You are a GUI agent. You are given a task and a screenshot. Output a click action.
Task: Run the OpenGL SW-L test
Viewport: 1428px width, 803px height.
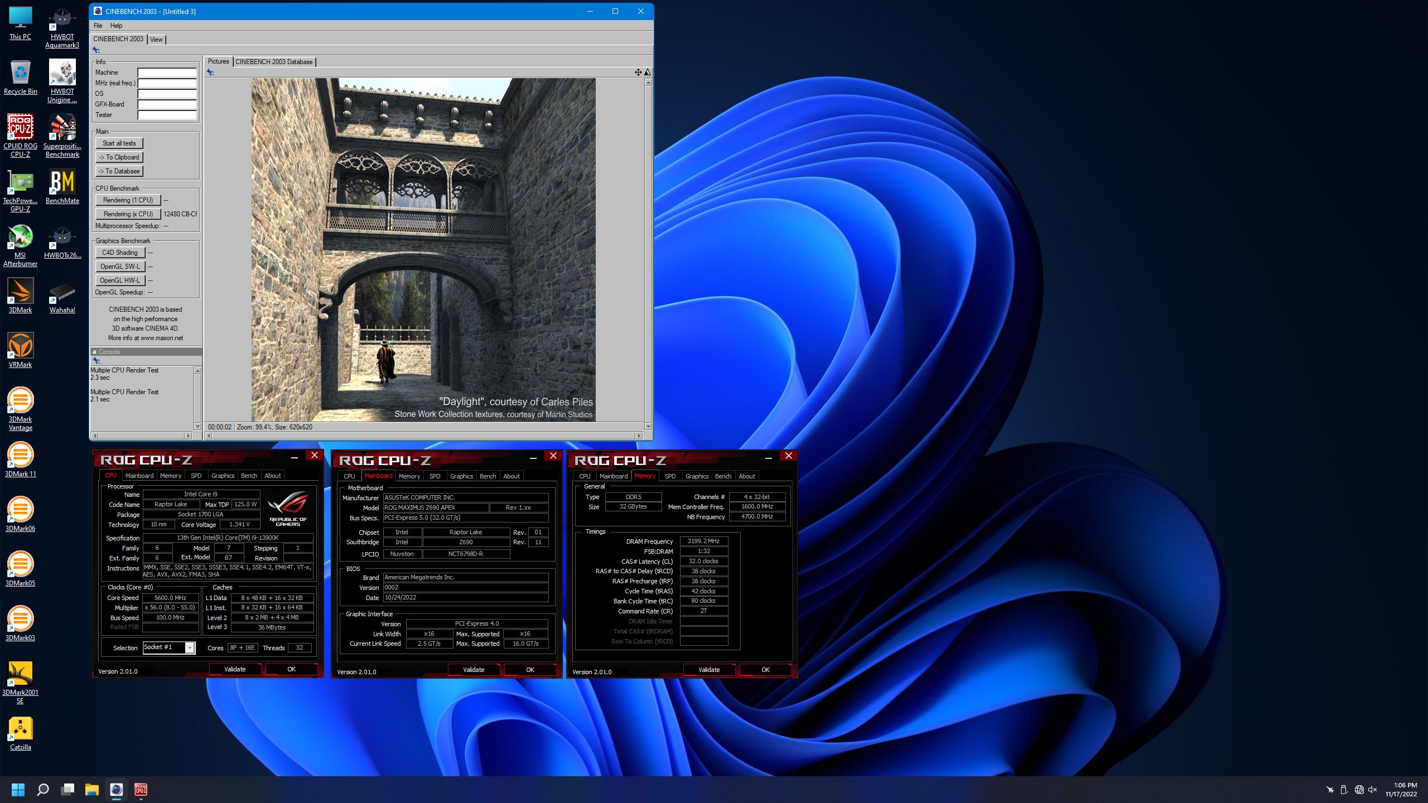click(x=120, y=267)
